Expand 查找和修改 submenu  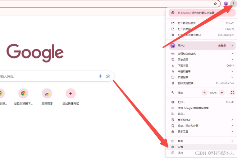click(202, 120)
